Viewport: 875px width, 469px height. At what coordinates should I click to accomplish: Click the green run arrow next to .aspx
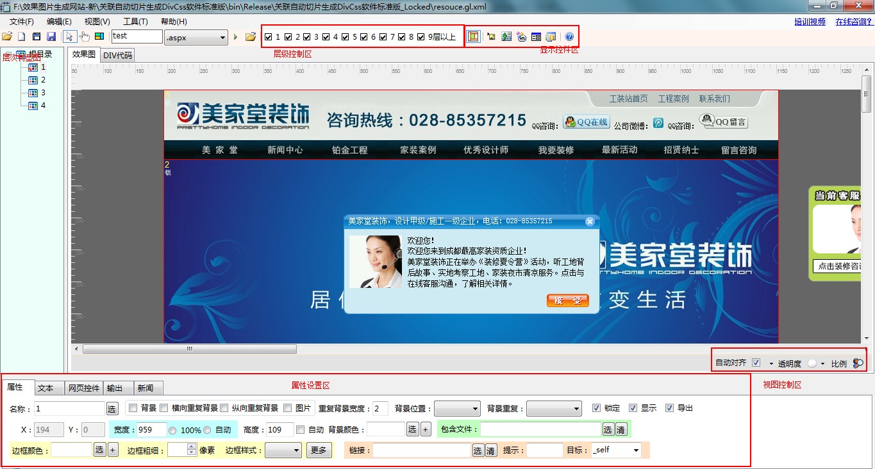[x=236, y=37]
